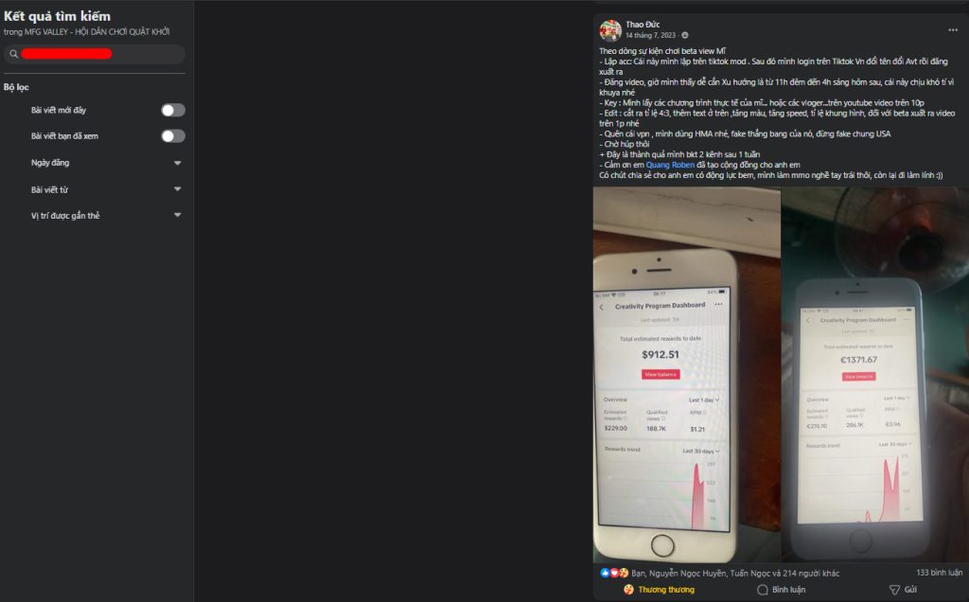The height and width of the screenshot is (602, 969).
Task: Click the Gửi send icon
Action: [894, 590]
